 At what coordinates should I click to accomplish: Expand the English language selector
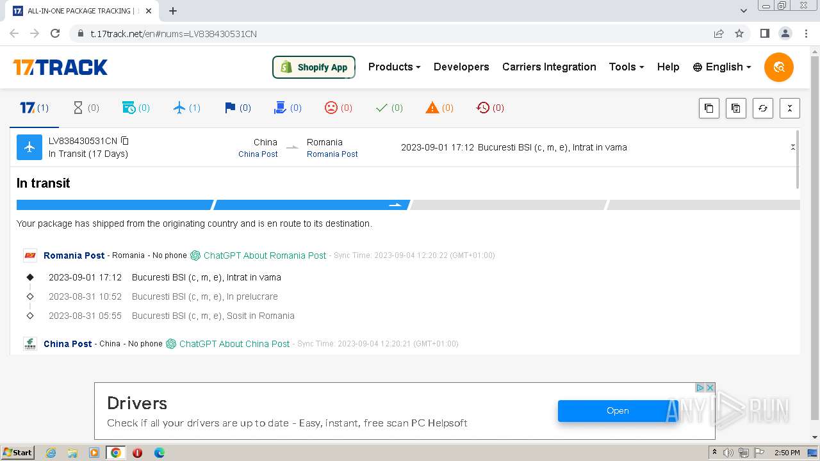pos(721,67)
